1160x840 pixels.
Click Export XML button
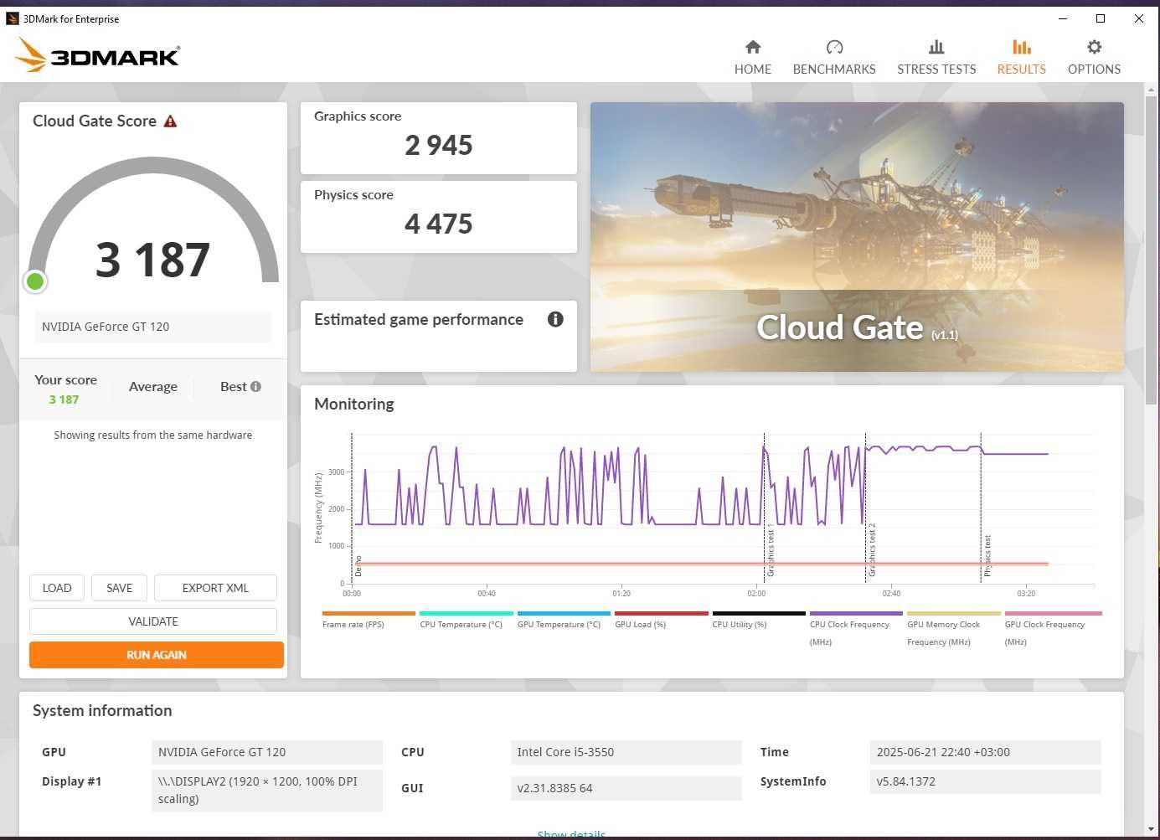(215, 588)
